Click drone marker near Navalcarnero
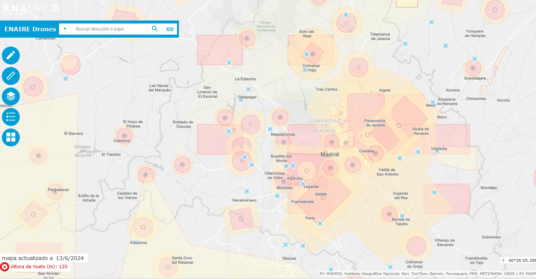 click(247, 191)
